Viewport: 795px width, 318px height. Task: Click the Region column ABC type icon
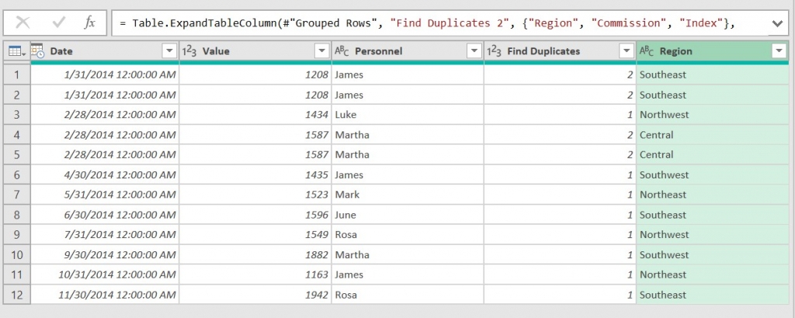click(647, 51)
